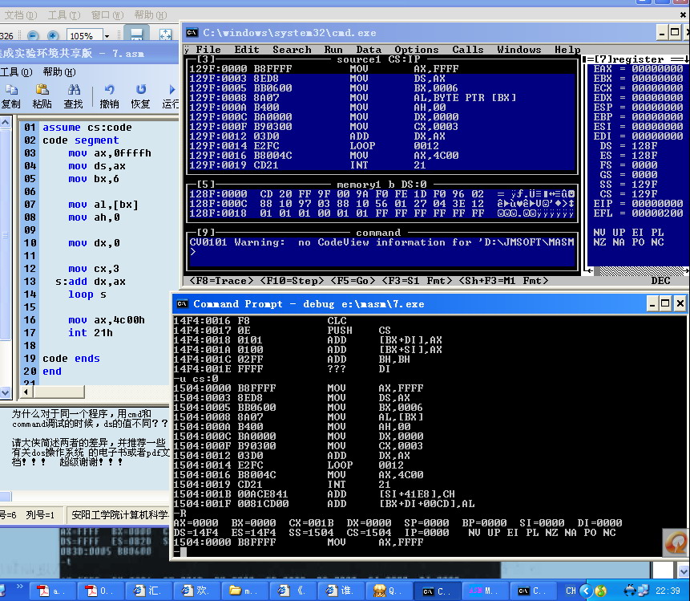690x601 pixels.
Task: Click the 'CS = 129F' register row
Action: point(628,194)
